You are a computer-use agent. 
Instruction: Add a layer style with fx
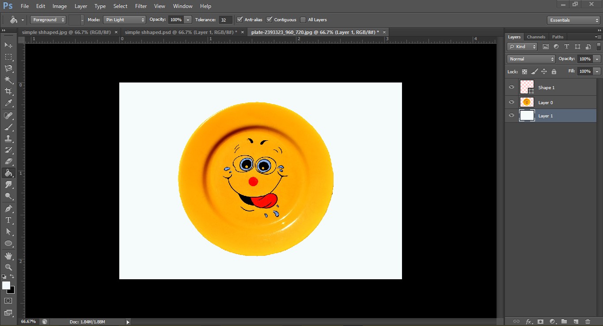(x=528, y=322)
